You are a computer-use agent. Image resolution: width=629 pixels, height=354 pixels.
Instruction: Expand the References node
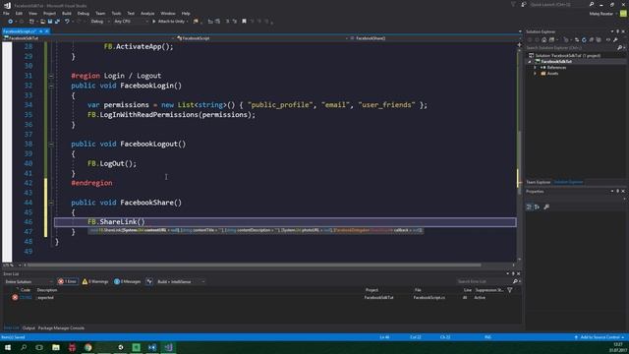(535, 68)
